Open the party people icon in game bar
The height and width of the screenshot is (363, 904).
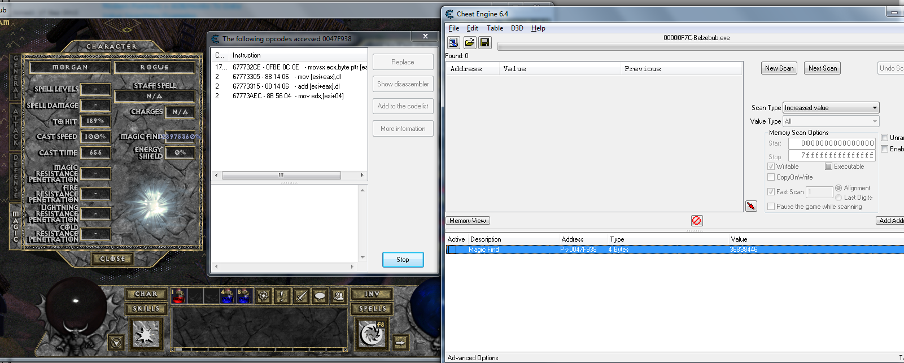click(339, 296)
